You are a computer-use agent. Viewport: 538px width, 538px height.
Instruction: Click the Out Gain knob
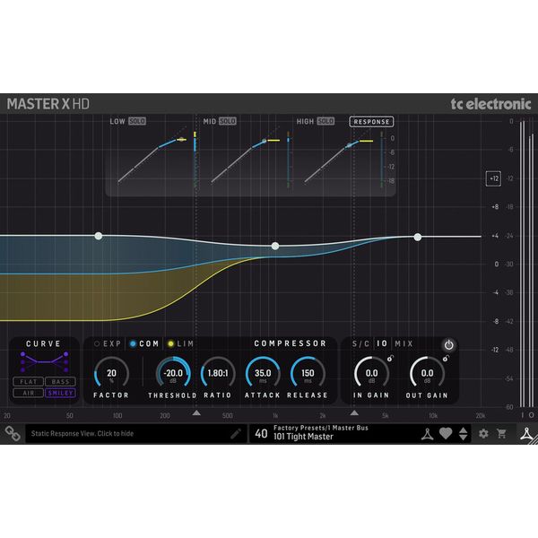[x=427, y=374]
